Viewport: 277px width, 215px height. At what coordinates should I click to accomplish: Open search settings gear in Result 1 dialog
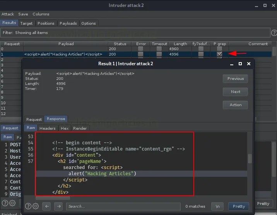pyautogui.click(x=35, y=206)
